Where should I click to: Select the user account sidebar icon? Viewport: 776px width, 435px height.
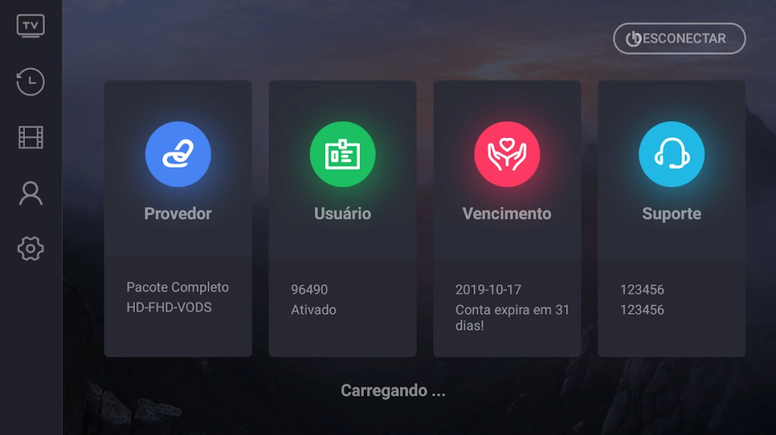click(30, 193)
